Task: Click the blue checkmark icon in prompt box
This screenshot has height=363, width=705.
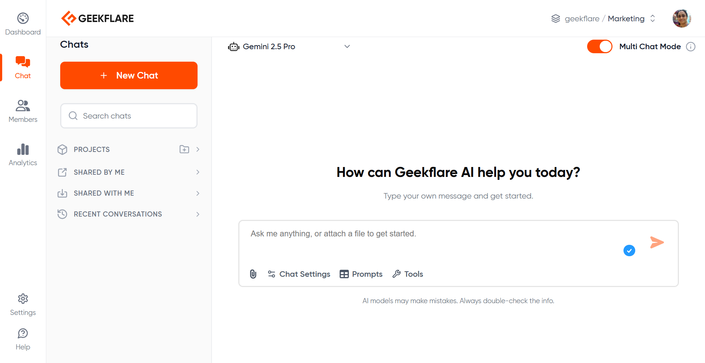Action: [629, 251]
